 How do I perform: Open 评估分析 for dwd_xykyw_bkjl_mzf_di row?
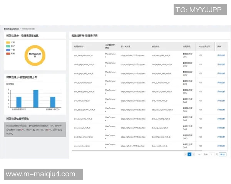point(221,73)
